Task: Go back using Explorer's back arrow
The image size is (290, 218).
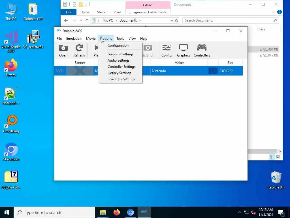Action: pos(66,20)
